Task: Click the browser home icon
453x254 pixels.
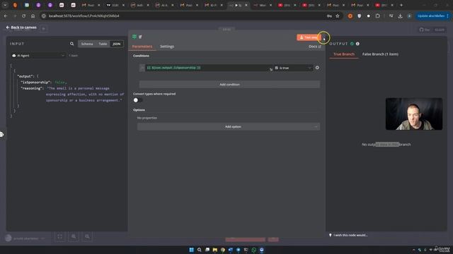Action: (x=33, y=16)
